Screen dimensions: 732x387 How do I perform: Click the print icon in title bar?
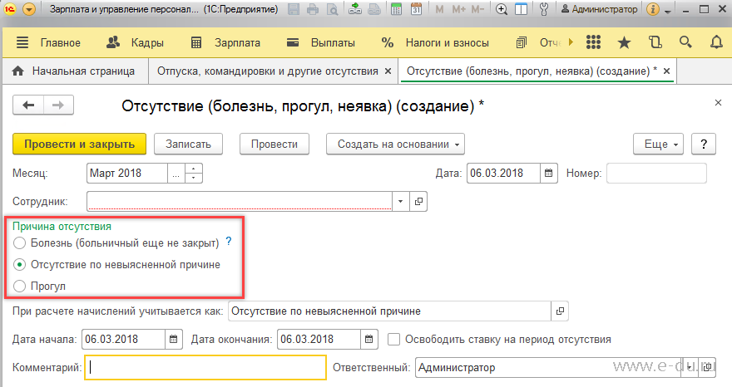312,9
